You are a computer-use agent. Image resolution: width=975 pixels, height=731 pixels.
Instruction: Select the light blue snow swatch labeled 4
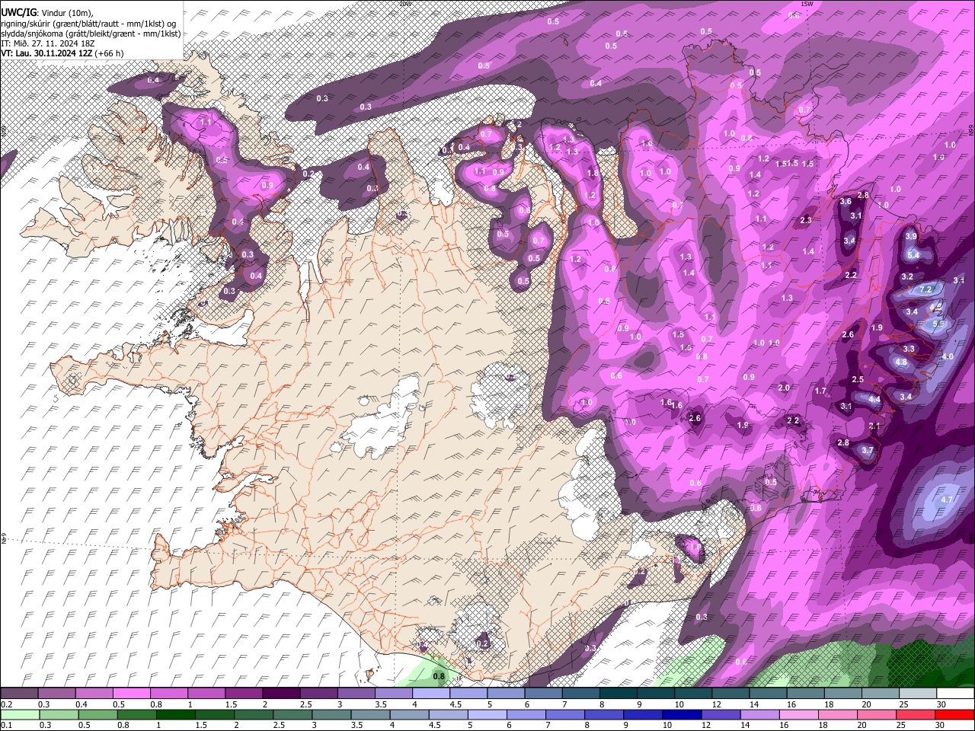pyautogui.click(x=430, y=694)
